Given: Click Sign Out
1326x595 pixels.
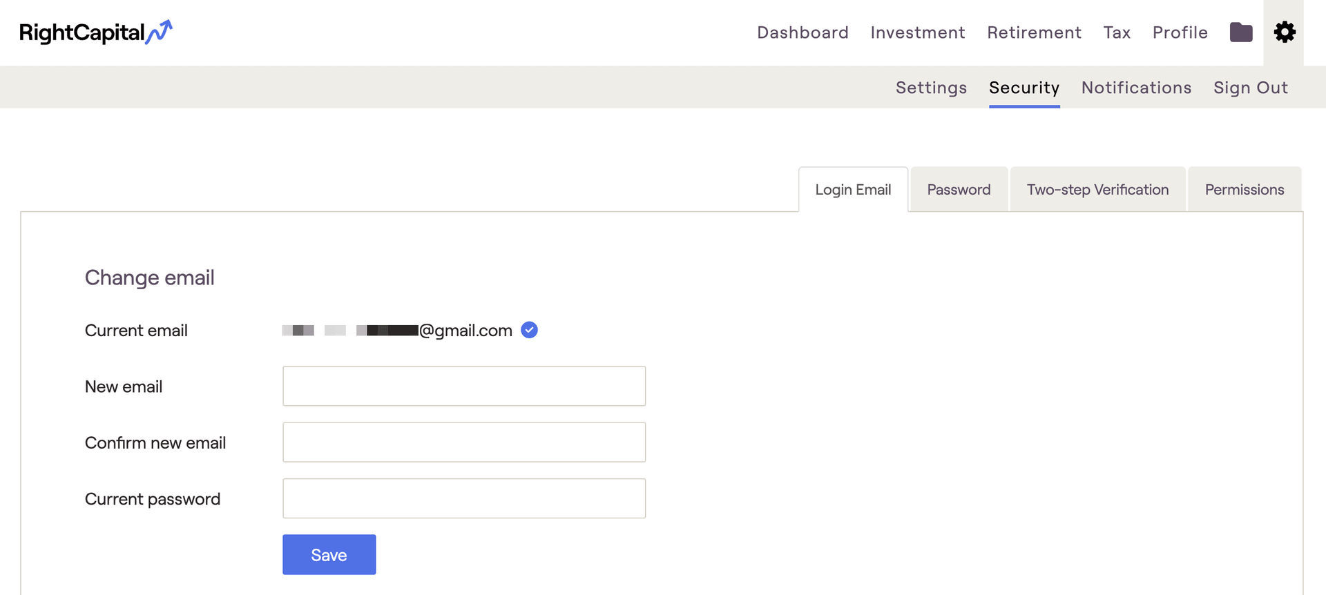Looking at the screenshot, I should (x=1250, y=88).
